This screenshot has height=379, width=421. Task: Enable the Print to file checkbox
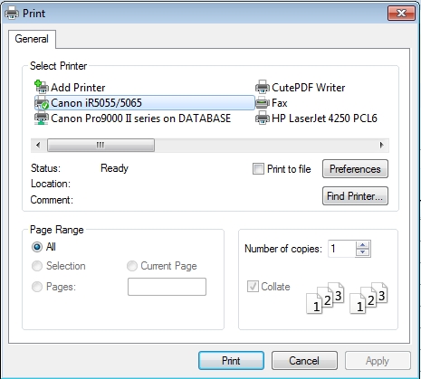pyautogui.click(x=258, y=169)
